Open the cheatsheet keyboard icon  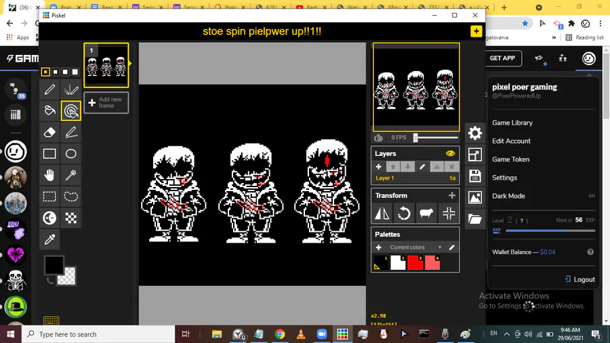(x=52, y=321)
